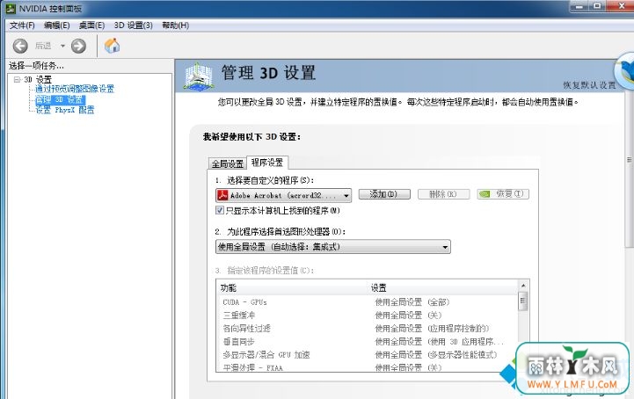Switch to the 全局设置 tab
634x399 pixels.
(x=227, y=163)
